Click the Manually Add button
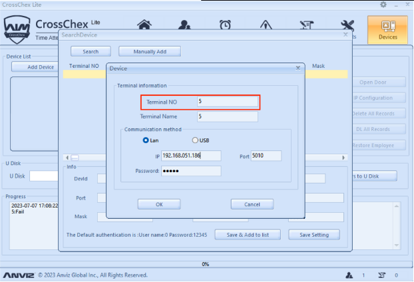 [x=150, y=51]
